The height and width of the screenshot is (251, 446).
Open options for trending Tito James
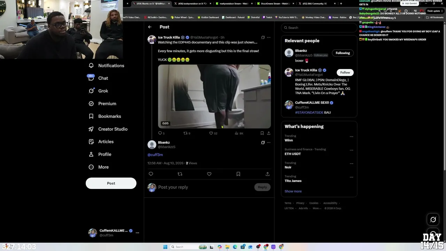pyautogui.click(x=351, y=177)
